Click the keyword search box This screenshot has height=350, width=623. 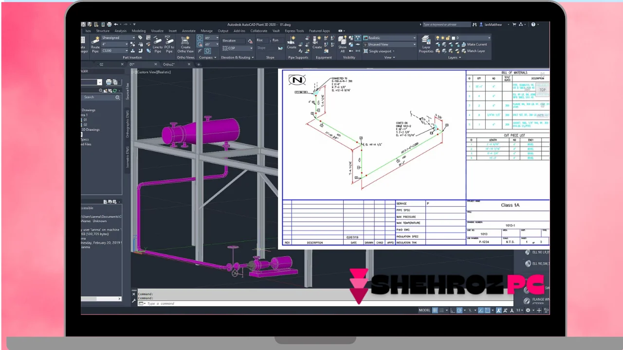coord(446,24)
